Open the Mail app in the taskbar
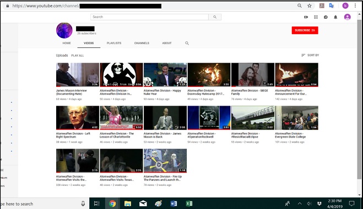The image size is (363, 209). point(143,204)
